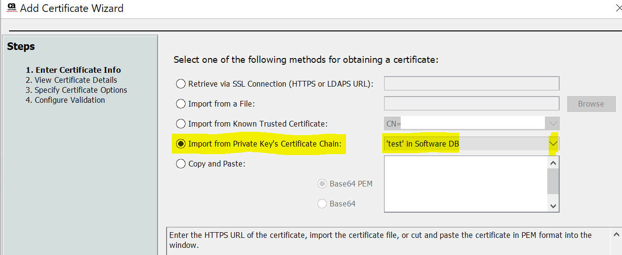Select Import from a File option
This screenshot has width=622, height=255.
[x=181, y=104]
